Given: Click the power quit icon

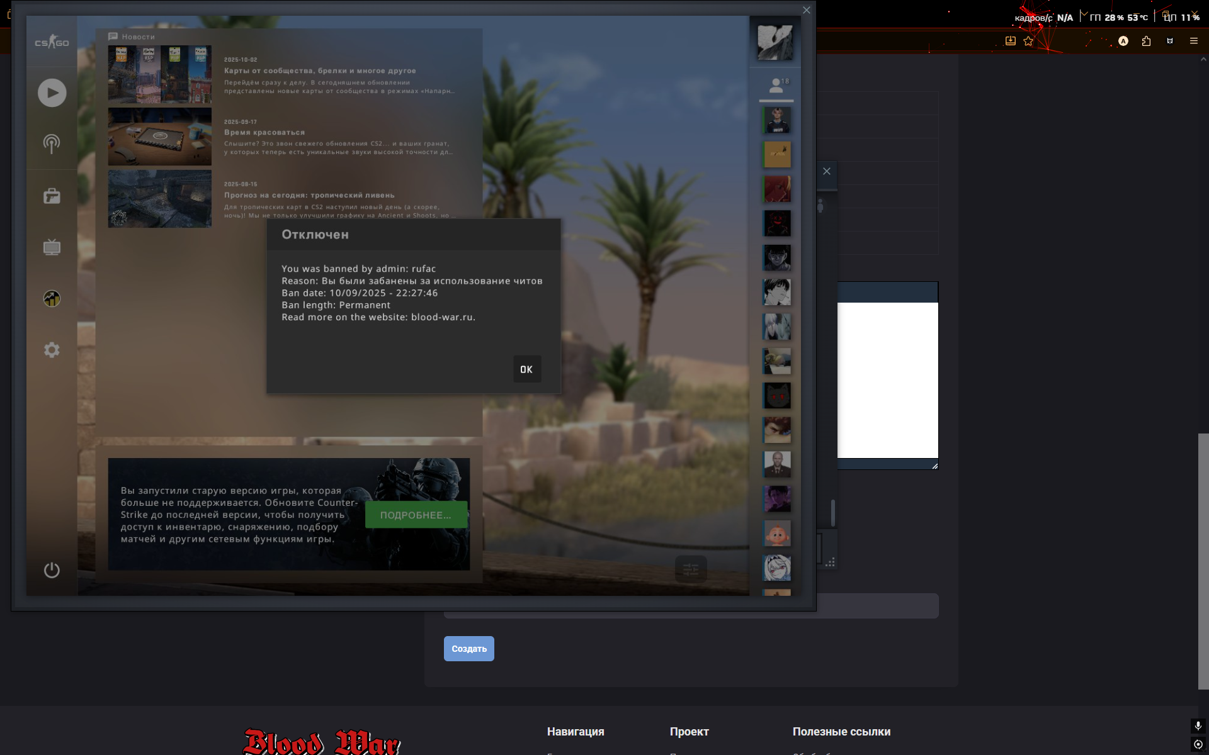Looking at the screenshot, I should pyautogui.click(x=52, y=570).
